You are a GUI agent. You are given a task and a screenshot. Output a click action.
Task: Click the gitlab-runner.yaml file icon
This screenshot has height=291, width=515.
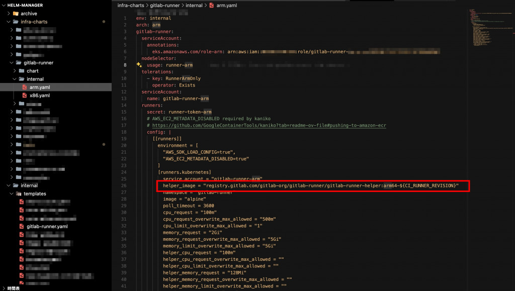(x=21, y=226)
